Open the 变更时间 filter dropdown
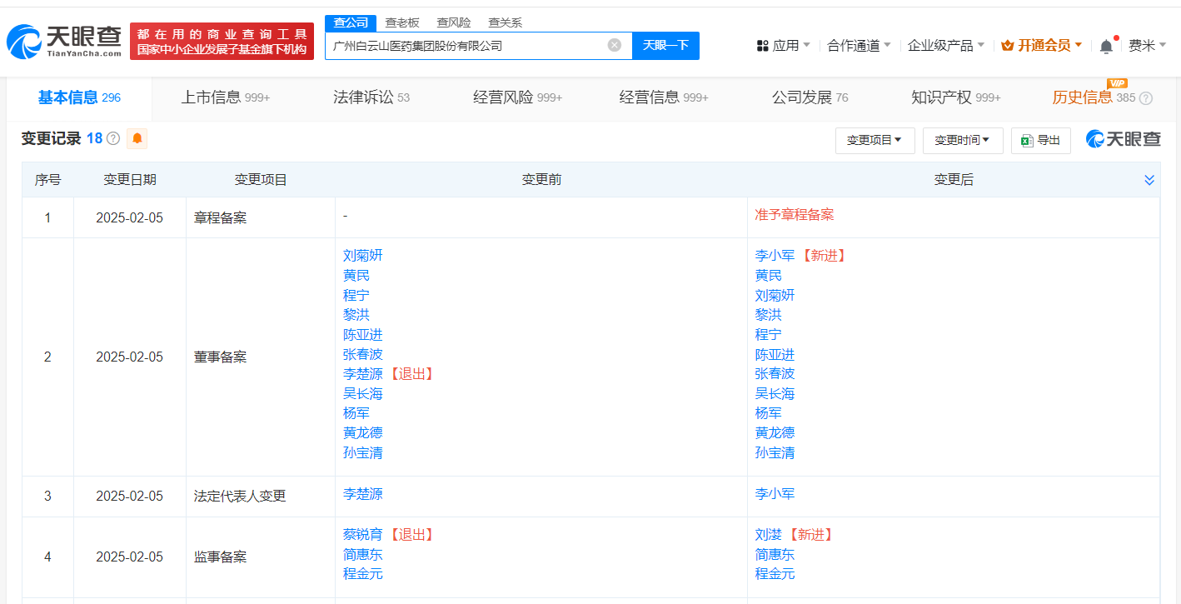1181x604 pixels. (x=962, y=141)
